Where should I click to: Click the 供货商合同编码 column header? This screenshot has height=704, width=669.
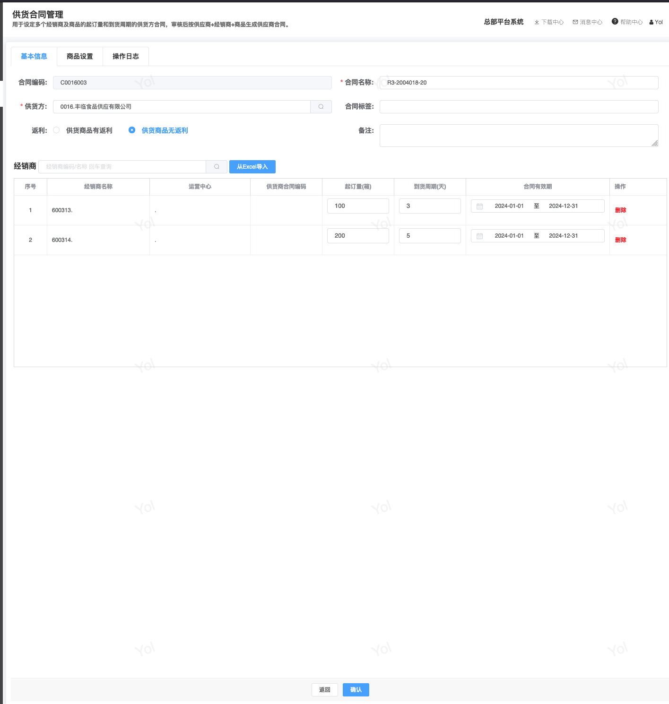[x=286, y=187]
